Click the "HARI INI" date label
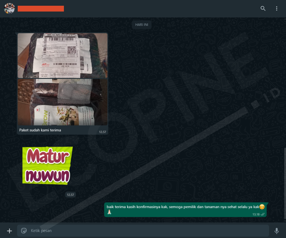Screen dimensions: 286x238 click(142, 25)
